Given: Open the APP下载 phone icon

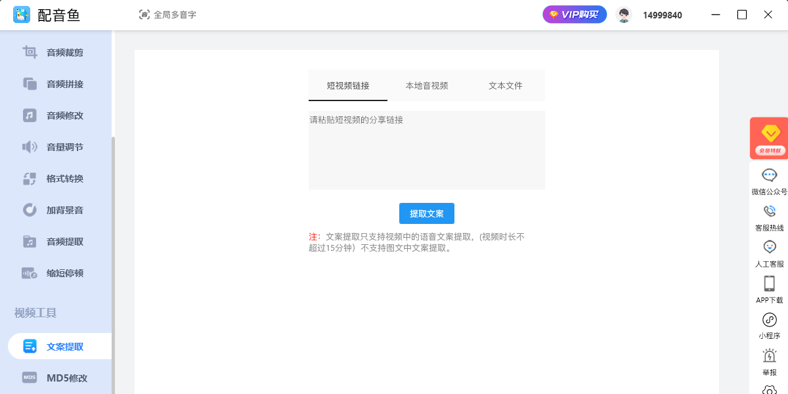Looking at the screenshot, I should coord(769,284).
